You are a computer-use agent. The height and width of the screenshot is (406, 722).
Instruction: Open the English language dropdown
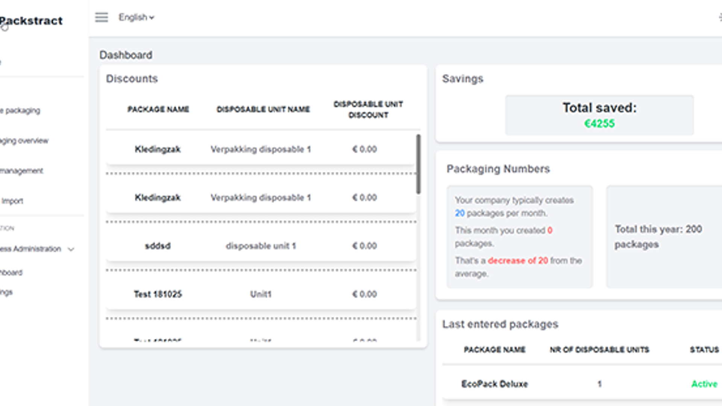(136, 17)
